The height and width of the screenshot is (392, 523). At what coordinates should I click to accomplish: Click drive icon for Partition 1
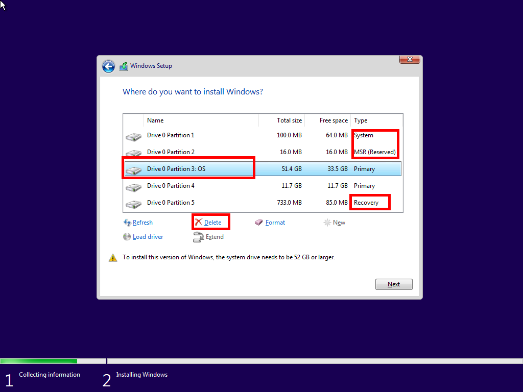click(x=133, y=137)
